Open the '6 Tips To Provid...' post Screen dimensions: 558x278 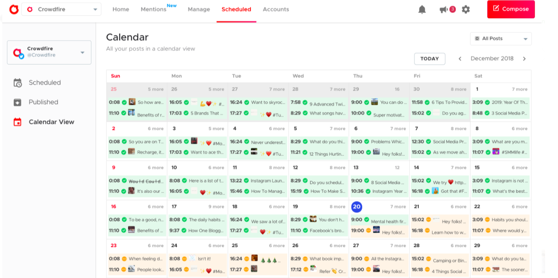440,103
